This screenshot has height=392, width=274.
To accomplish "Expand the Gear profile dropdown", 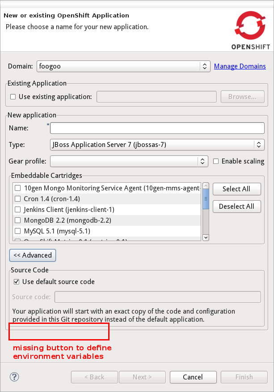I will [x=129, y=161].
